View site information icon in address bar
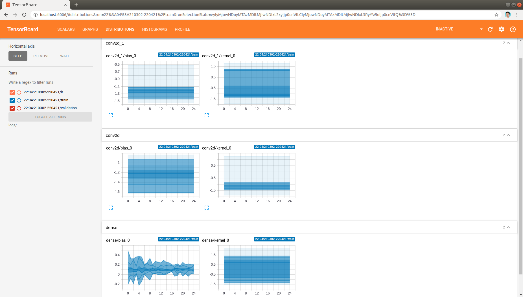The height and width of the screenshot is (297, 523). (x=36, y=15)
